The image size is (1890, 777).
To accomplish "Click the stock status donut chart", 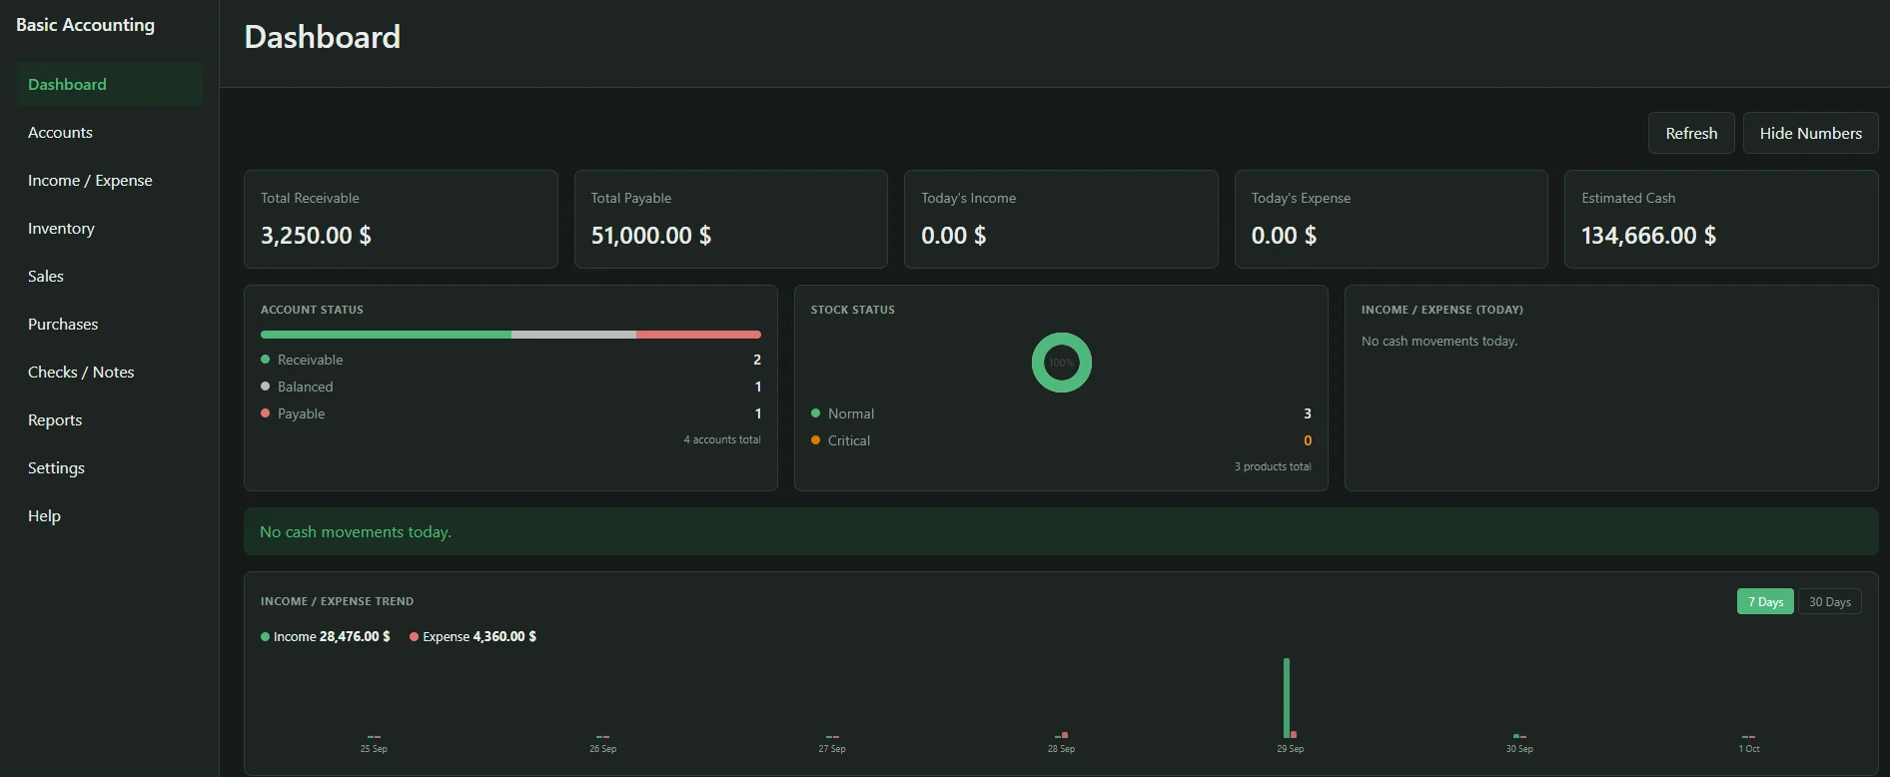I will 1061,363.
